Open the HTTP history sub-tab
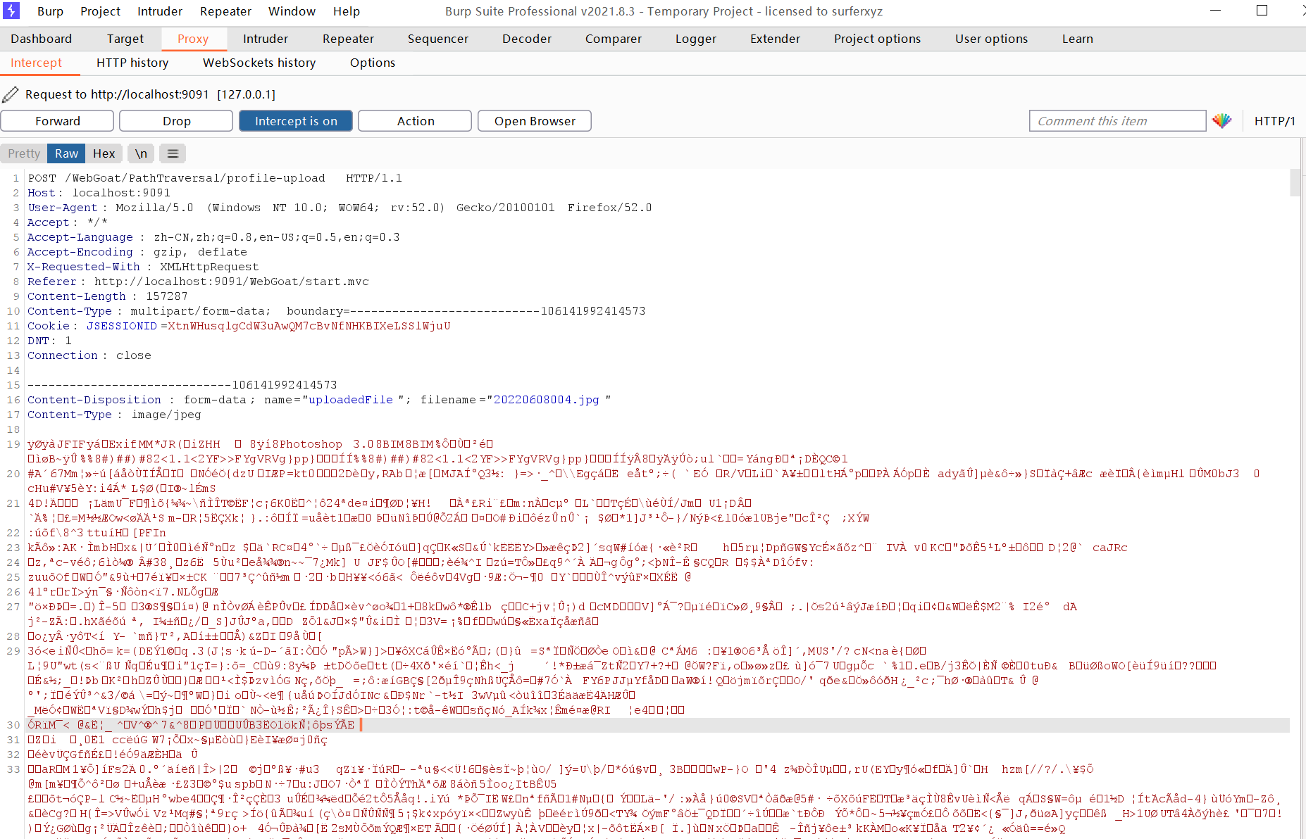1306x839 pixels. point(132,63)
